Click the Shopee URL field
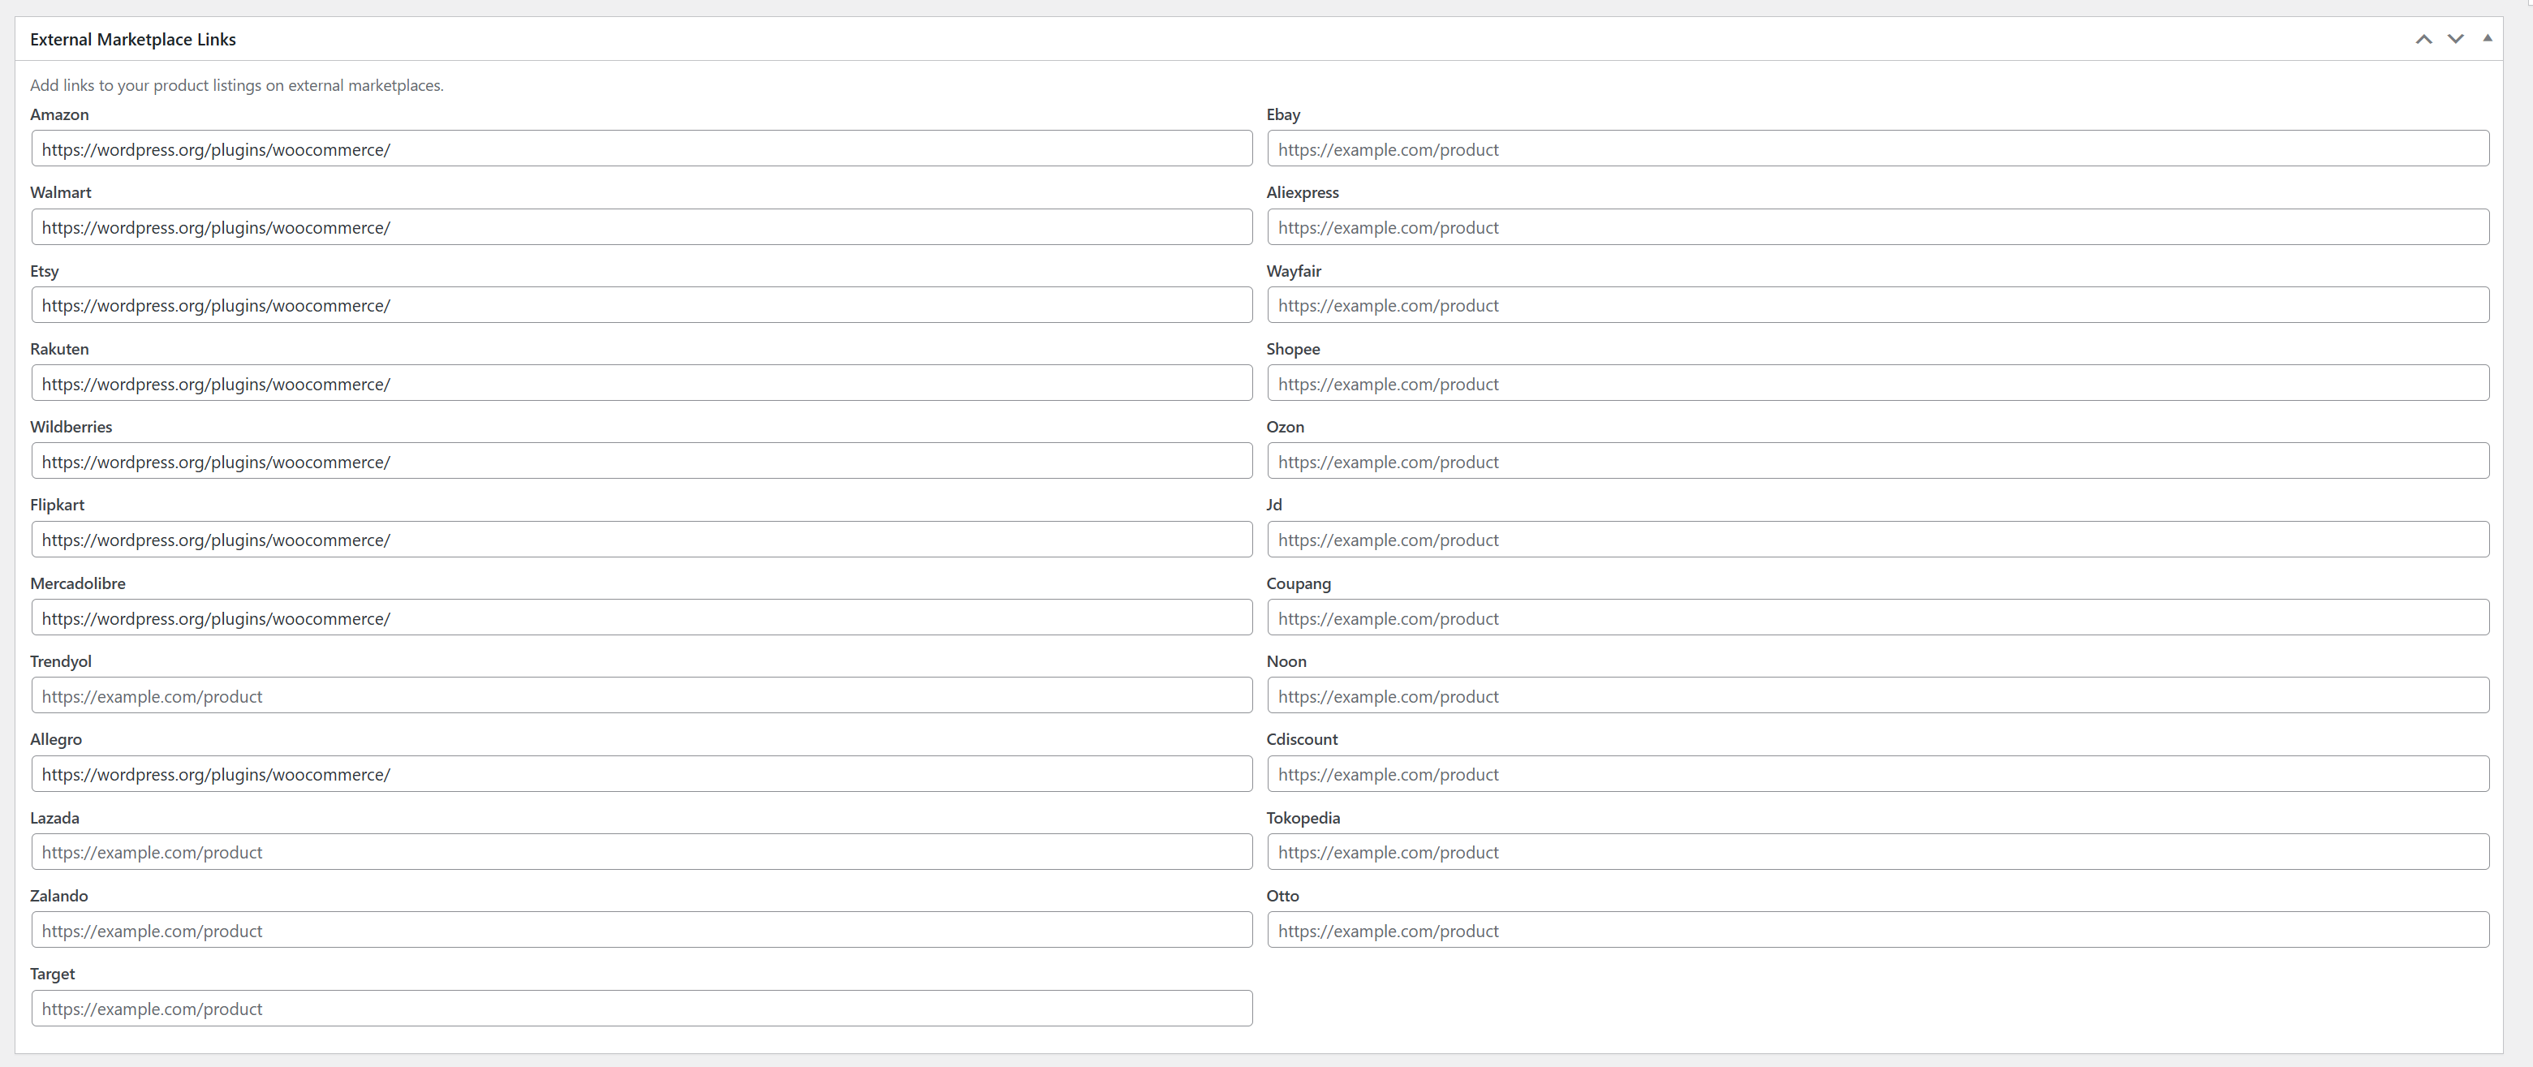 [1878, 382]
